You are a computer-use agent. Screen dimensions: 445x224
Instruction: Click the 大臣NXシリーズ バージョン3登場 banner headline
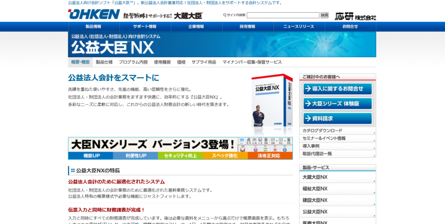153,145
